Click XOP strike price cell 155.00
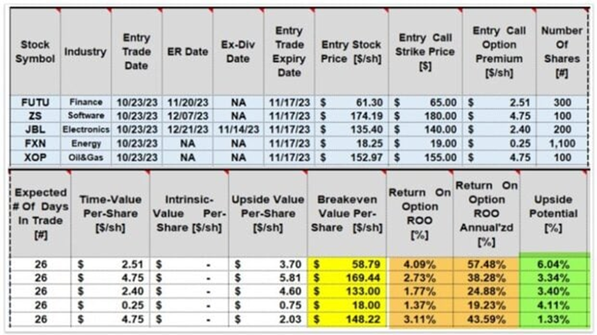 425,157
